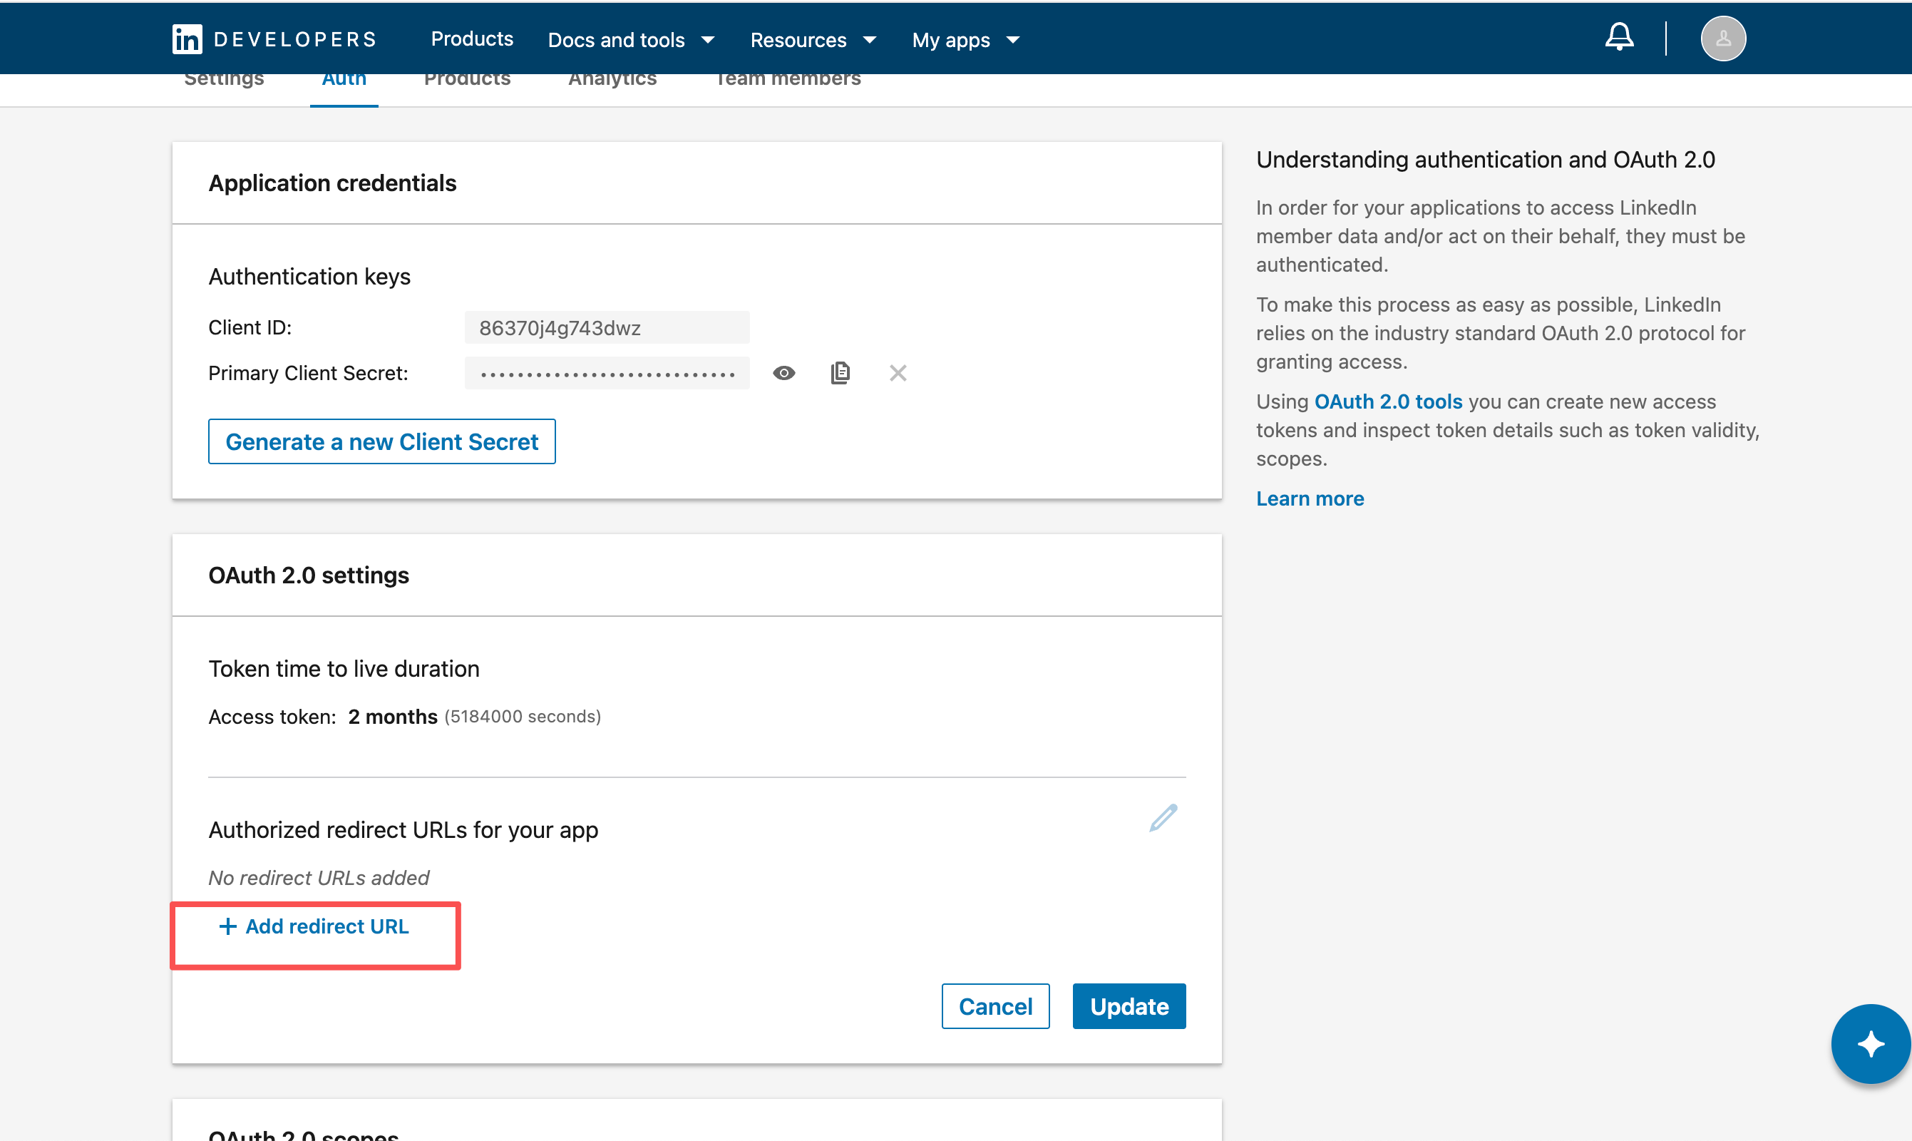Click Generate a new Client Secret button
1912x1141 pixels.
[381, 442]
